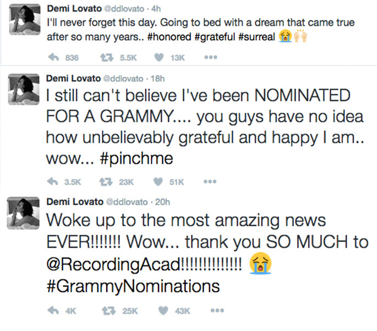
Task: Open the #grateful hashtag link
Action: [215, 37]
